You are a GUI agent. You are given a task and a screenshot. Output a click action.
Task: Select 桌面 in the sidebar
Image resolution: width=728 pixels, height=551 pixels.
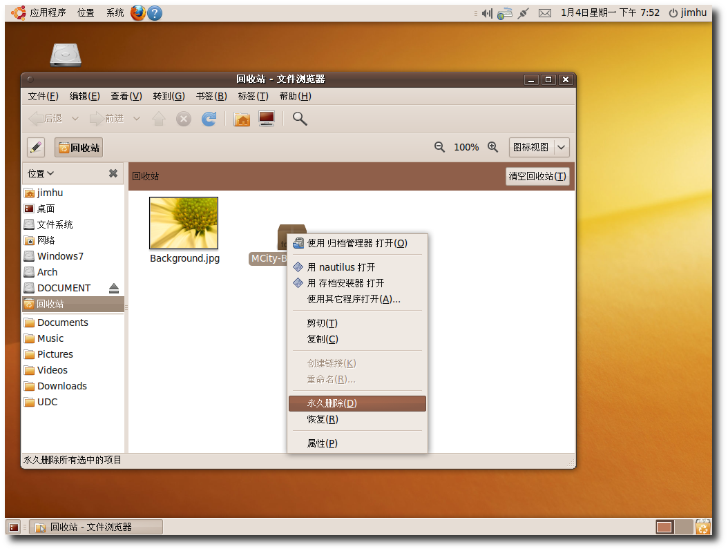73,209
